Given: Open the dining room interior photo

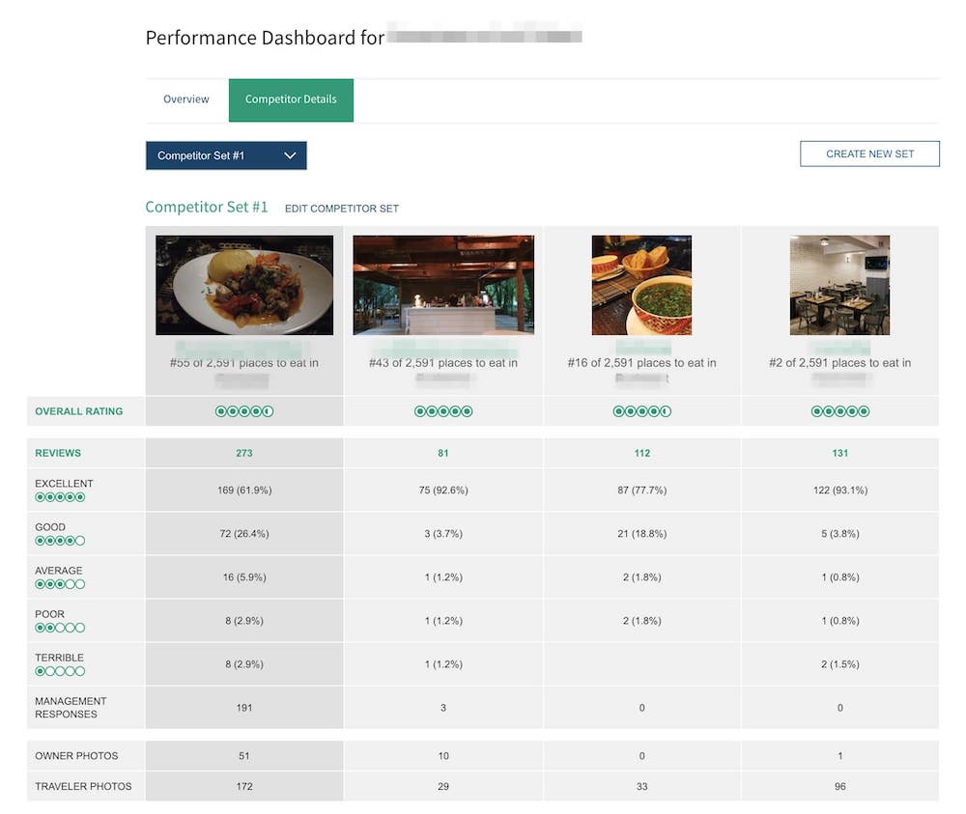Looking at the screenshot, I should pos(839,285).
